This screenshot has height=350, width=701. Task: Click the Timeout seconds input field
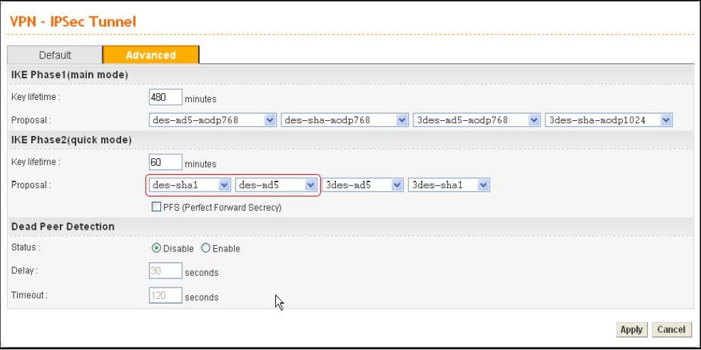[165, 296]
